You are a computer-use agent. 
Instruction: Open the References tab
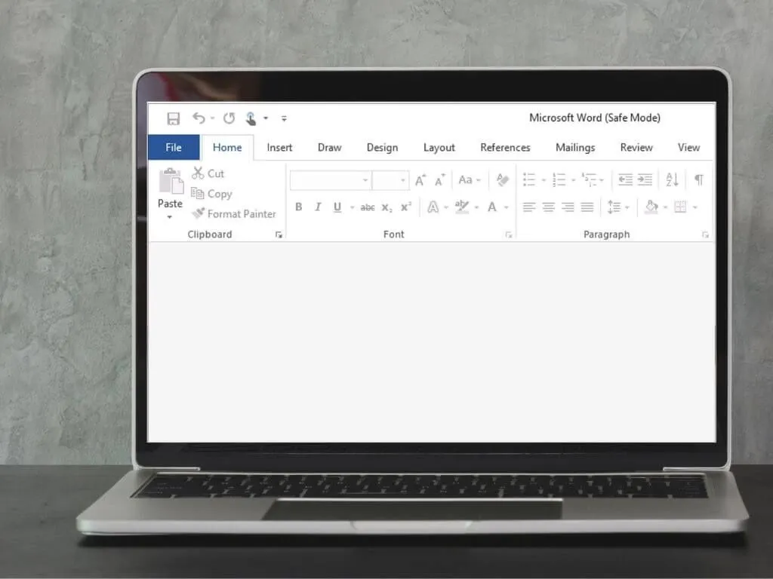click(x=505, y=147)
